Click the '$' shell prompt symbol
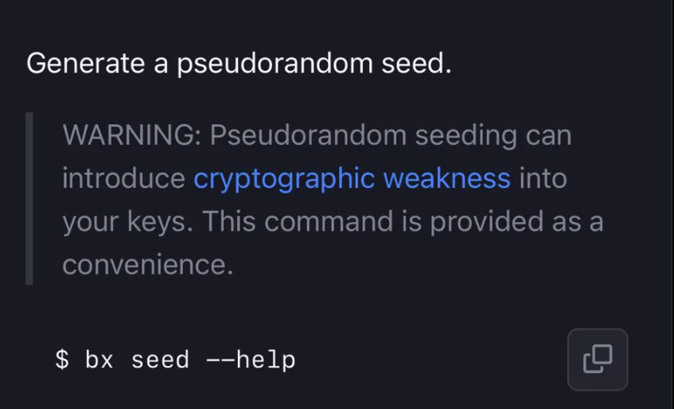Screen dimensions: 674x409 [62, 360]
